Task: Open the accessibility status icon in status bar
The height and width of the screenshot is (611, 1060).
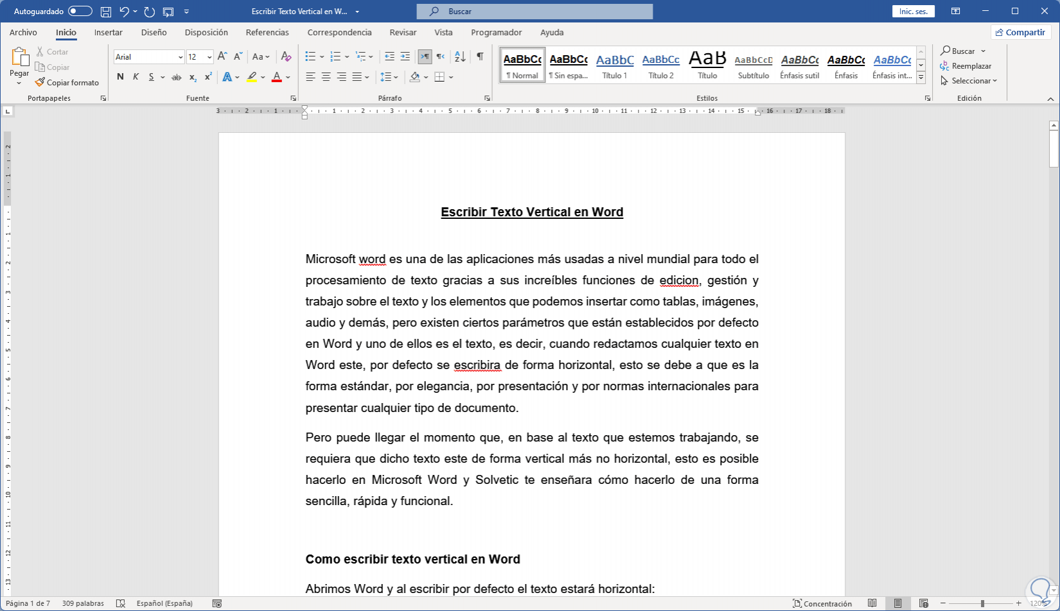Action: coord(217,603)
